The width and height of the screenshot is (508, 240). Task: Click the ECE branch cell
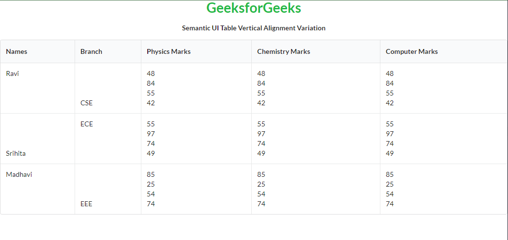pyautogui.click(x=86, y=124)
